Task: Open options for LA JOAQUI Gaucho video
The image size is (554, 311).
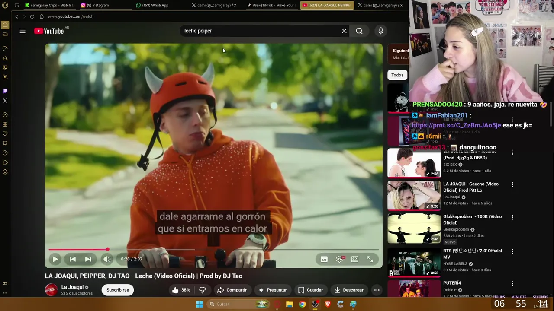Action: tap(512, 185)
